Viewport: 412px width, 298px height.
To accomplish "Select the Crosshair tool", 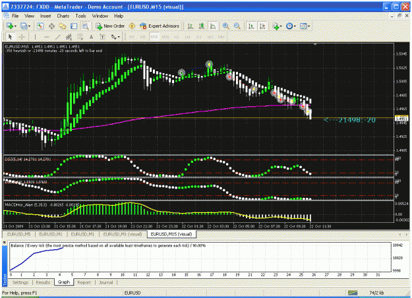I will pyautogui.click(x=22, y=37).
